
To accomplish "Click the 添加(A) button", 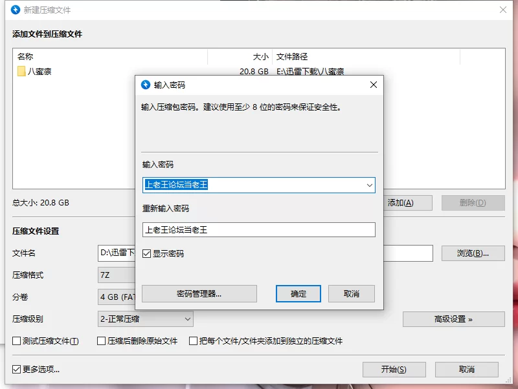I will click(408, 203).
